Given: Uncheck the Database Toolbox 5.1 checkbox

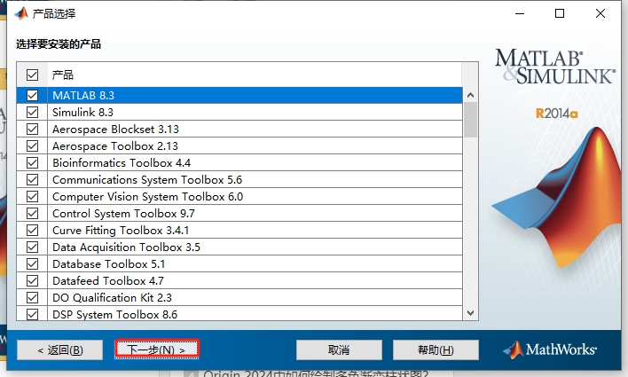Looking at the screenshot, I should tap(33, 263).
